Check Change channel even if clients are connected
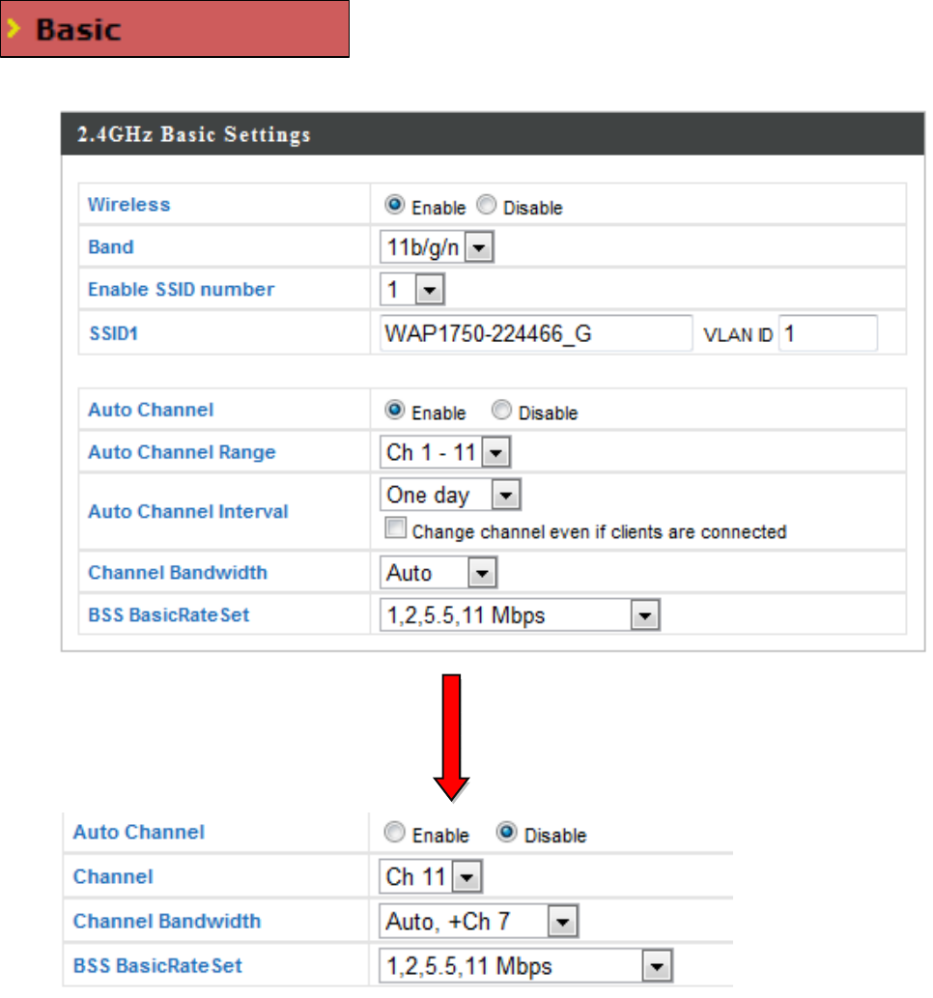This screenshot has height=998, width=933. point(395,528)
